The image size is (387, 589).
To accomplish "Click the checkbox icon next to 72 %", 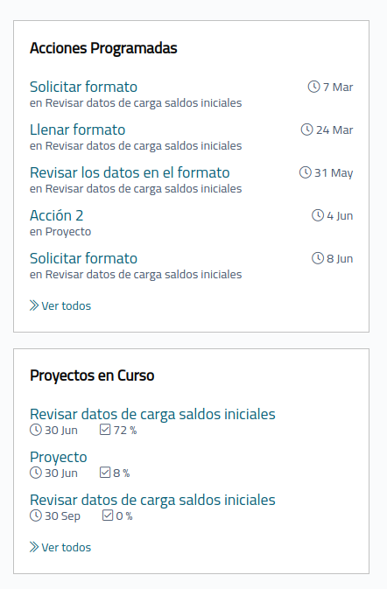I will tap(105, 430).
